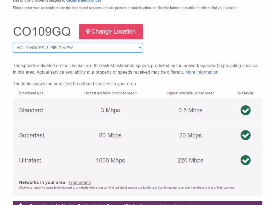Viewport: 273px width, 205px height.
Task: Select the Ultrafast broadband type label
Action: 30,160
